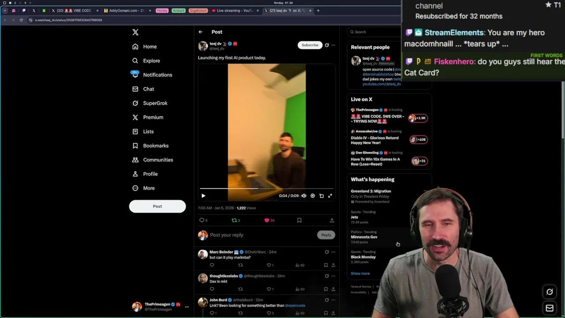
Task: Open the three-dot menu on teej dv's post
Action: pos(333,45)
